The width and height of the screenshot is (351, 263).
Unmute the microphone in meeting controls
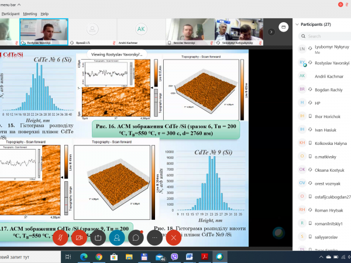pyautogui.click(x=60, y=237)
